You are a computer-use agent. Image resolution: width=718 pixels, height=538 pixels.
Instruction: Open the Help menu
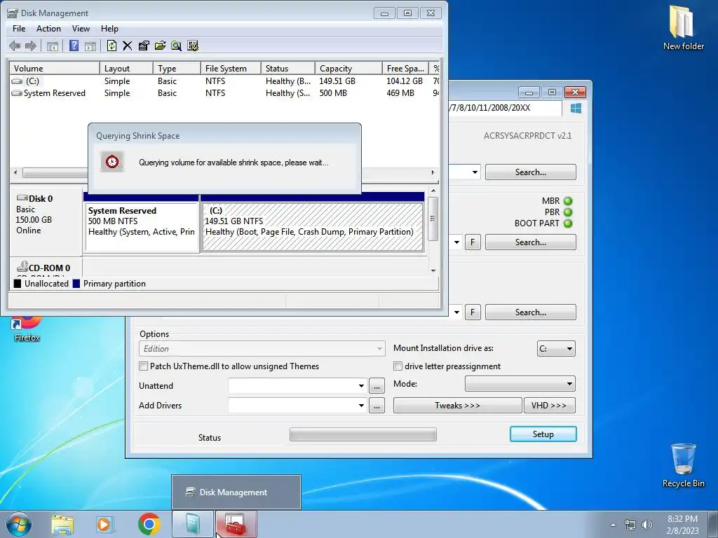109,28
